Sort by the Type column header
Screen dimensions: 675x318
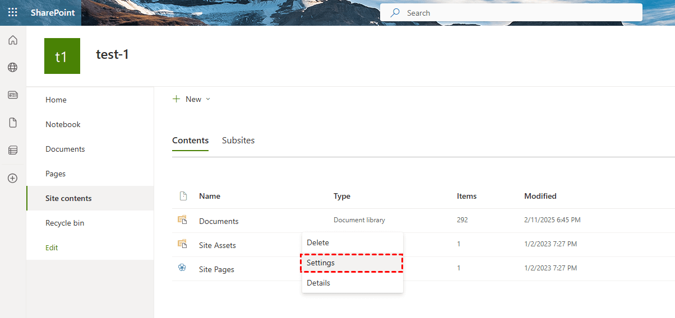click(x=342, y=196)
